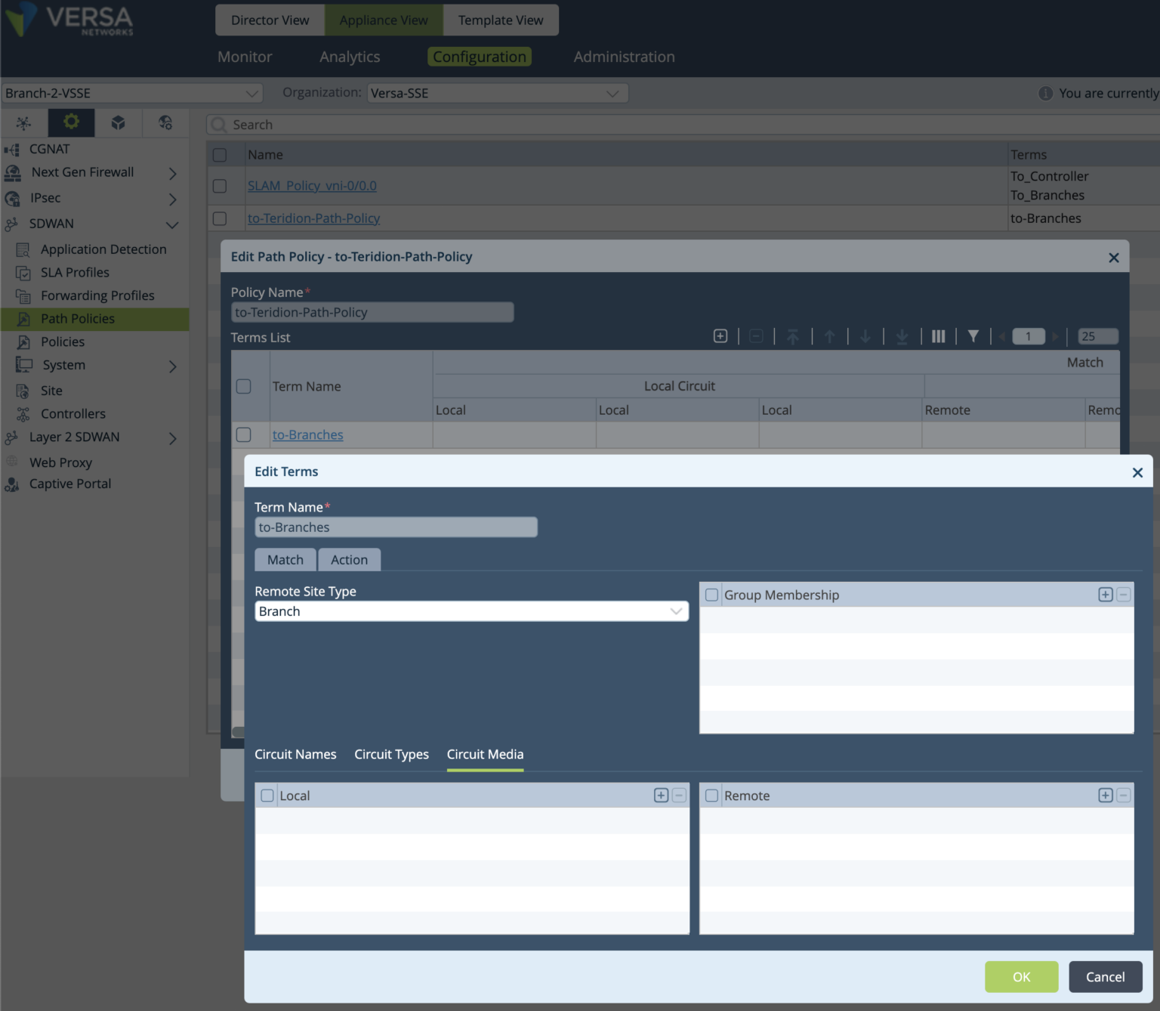Open the to-Teridion-Path-Policy link
This screenshot has height=1011, width=1160.
click(313, 218)
